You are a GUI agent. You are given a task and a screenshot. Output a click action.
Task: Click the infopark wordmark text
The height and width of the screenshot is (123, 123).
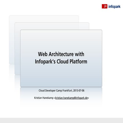(114, 7)
